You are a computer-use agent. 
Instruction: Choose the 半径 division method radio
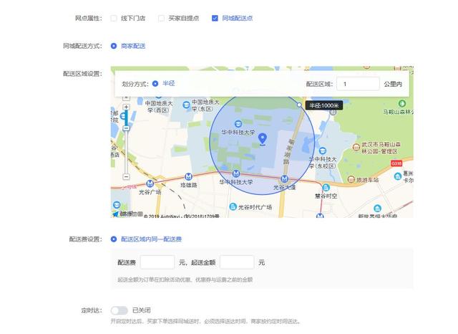[x=155, y=84]
